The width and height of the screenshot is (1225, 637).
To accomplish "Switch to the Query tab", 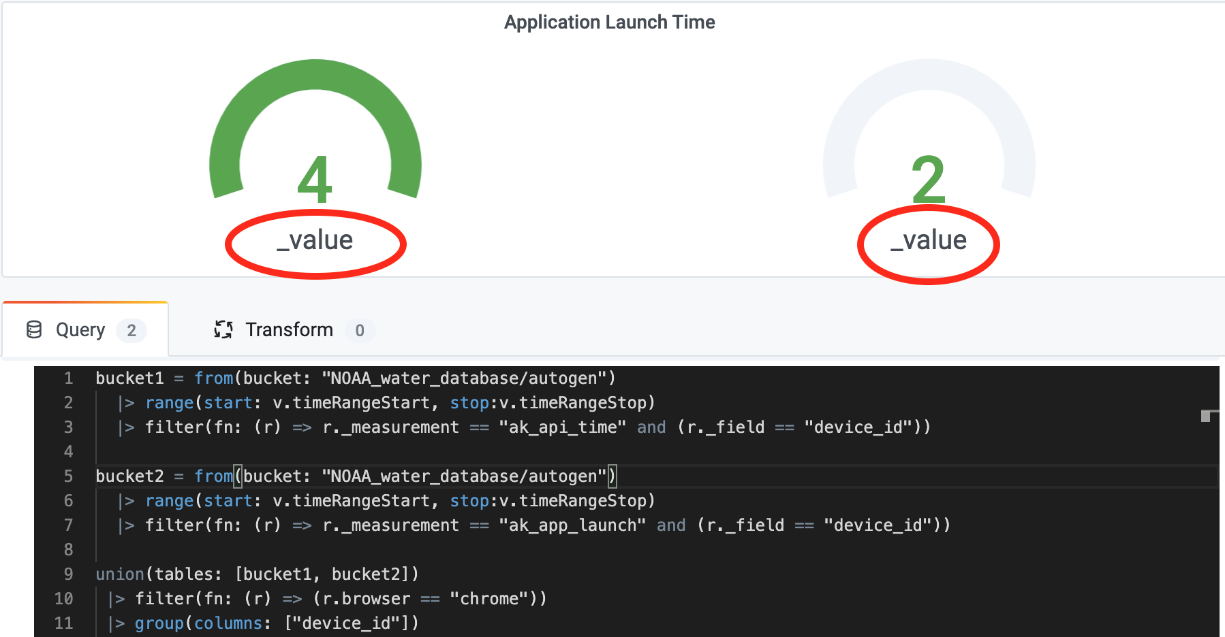I will 85,330.
